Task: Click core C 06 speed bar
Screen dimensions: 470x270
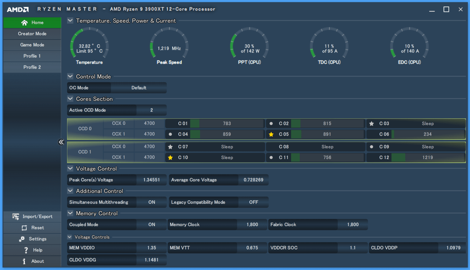Action: pos(428,134)
